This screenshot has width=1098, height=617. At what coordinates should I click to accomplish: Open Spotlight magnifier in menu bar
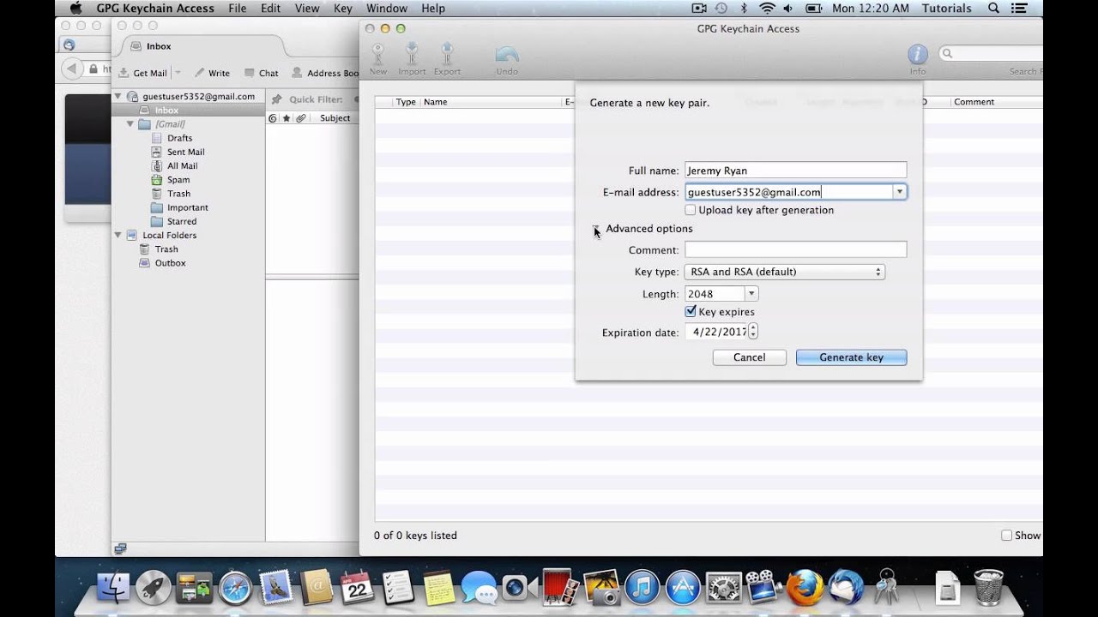(993, 9)
